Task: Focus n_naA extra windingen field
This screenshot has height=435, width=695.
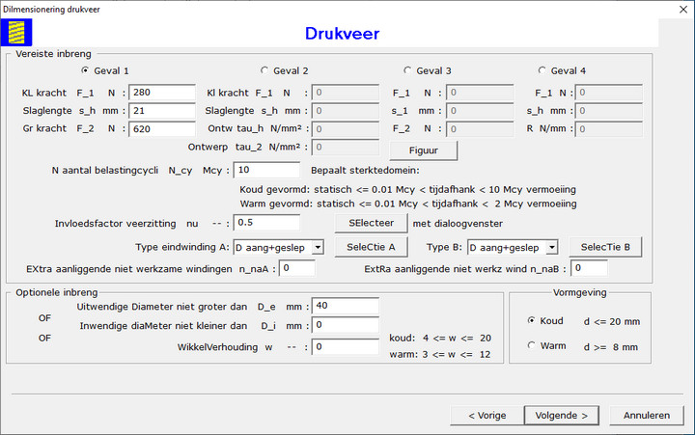Action: tap(297, 268)
